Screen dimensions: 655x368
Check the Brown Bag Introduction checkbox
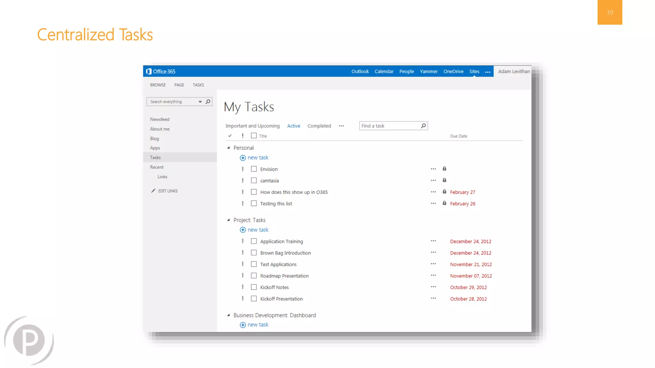[254, 252]
